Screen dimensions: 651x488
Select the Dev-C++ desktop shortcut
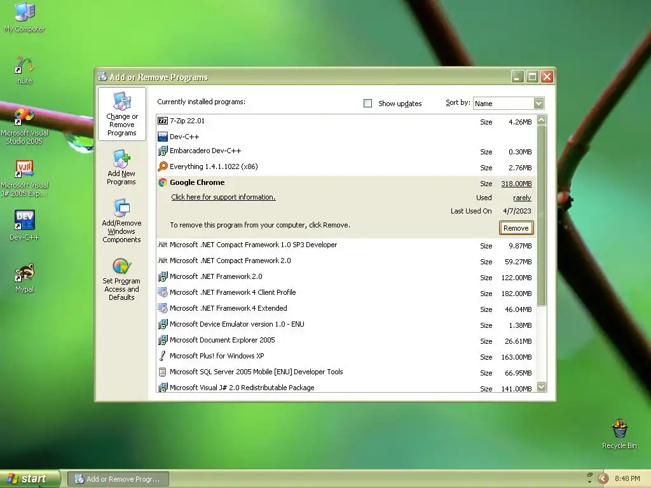tap(24, 225)
